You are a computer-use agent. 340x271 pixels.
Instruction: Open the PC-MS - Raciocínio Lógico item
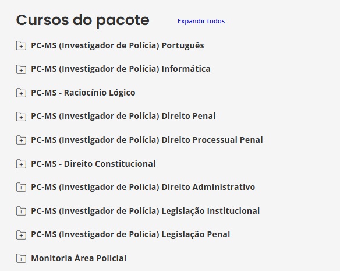coord(83,93)
